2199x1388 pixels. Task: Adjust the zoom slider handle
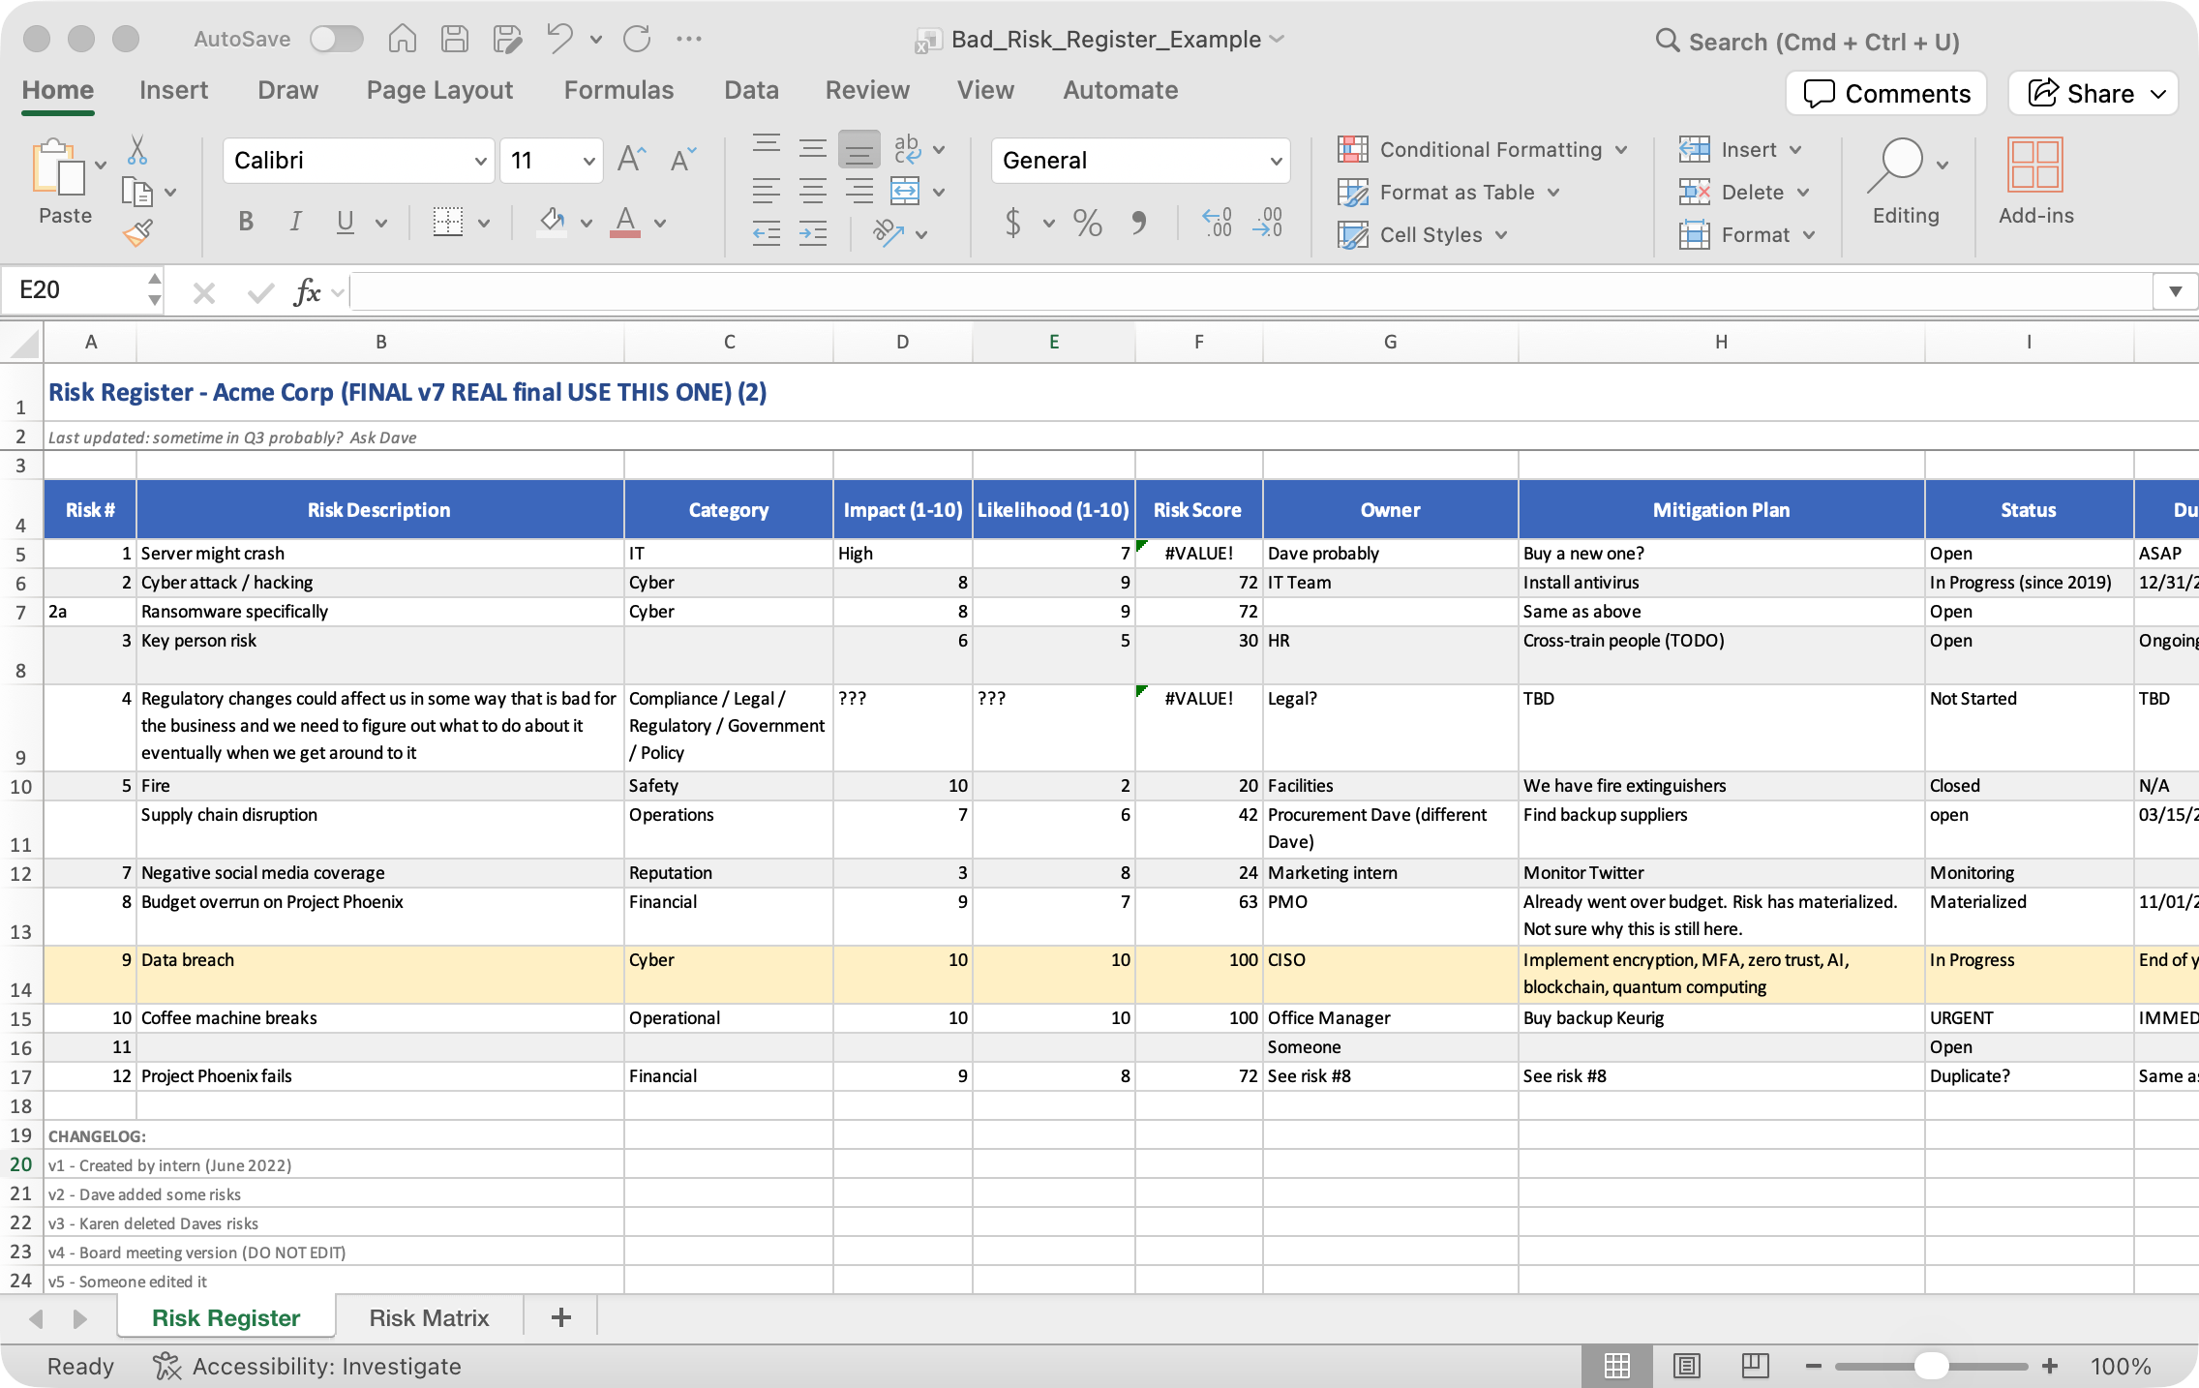coord(1931,1366)
